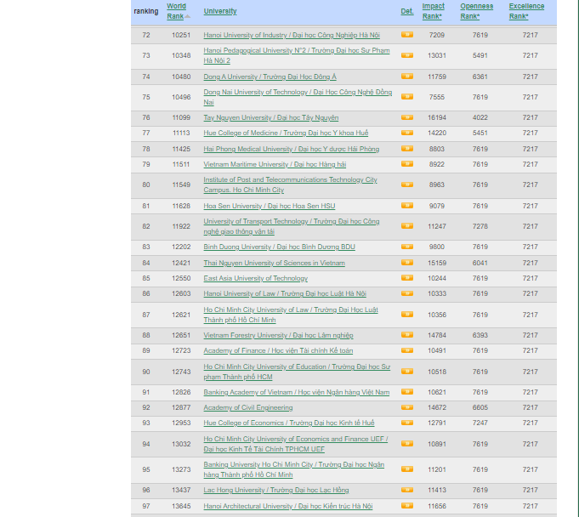
Task: Open Dong A University link
Action: 270,77
